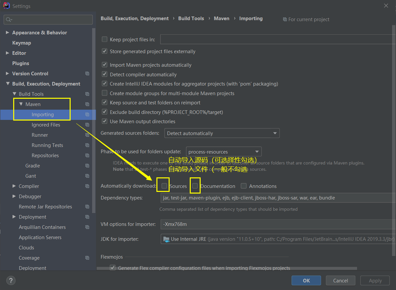Image resolution: width=396 pixels, height=290 pixels.
Task: Click the Cancel button
Action: coord(341,280)
